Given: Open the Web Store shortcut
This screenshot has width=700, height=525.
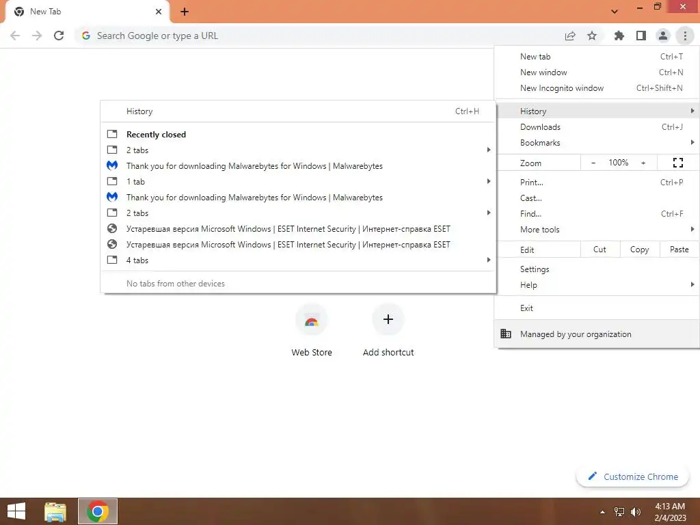Looking at the screenshot, I should (x=312, y=330).
